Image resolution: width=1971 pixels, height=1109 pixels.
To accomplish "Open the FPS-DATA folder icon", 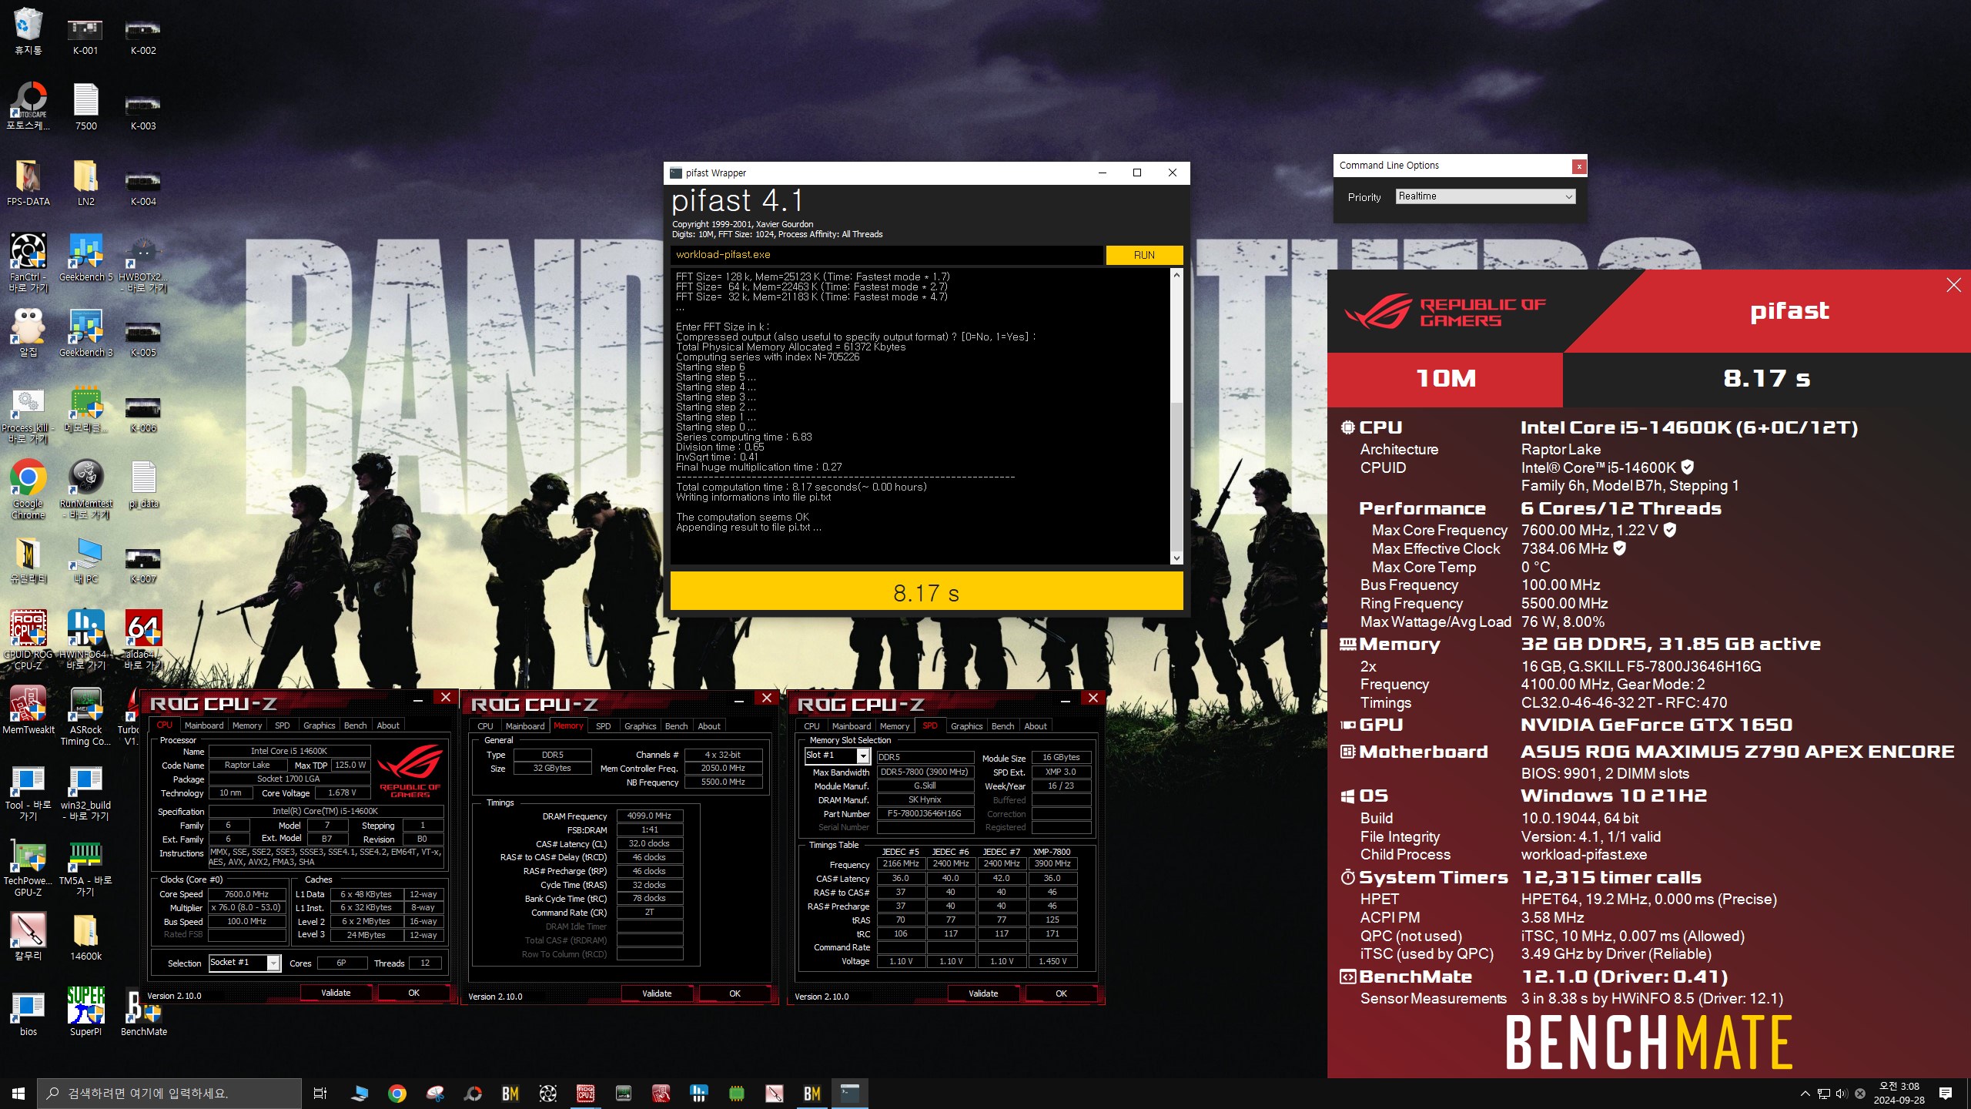I will coord(28,183).
